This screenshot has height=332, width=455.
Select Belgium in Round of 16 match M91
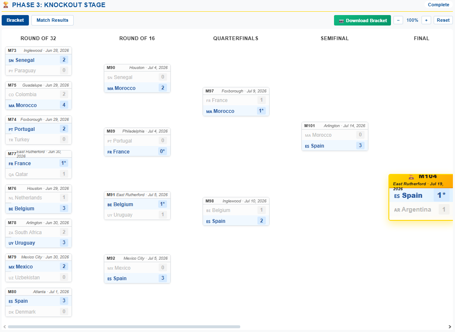pyautogui.click(x=123, y=204)
